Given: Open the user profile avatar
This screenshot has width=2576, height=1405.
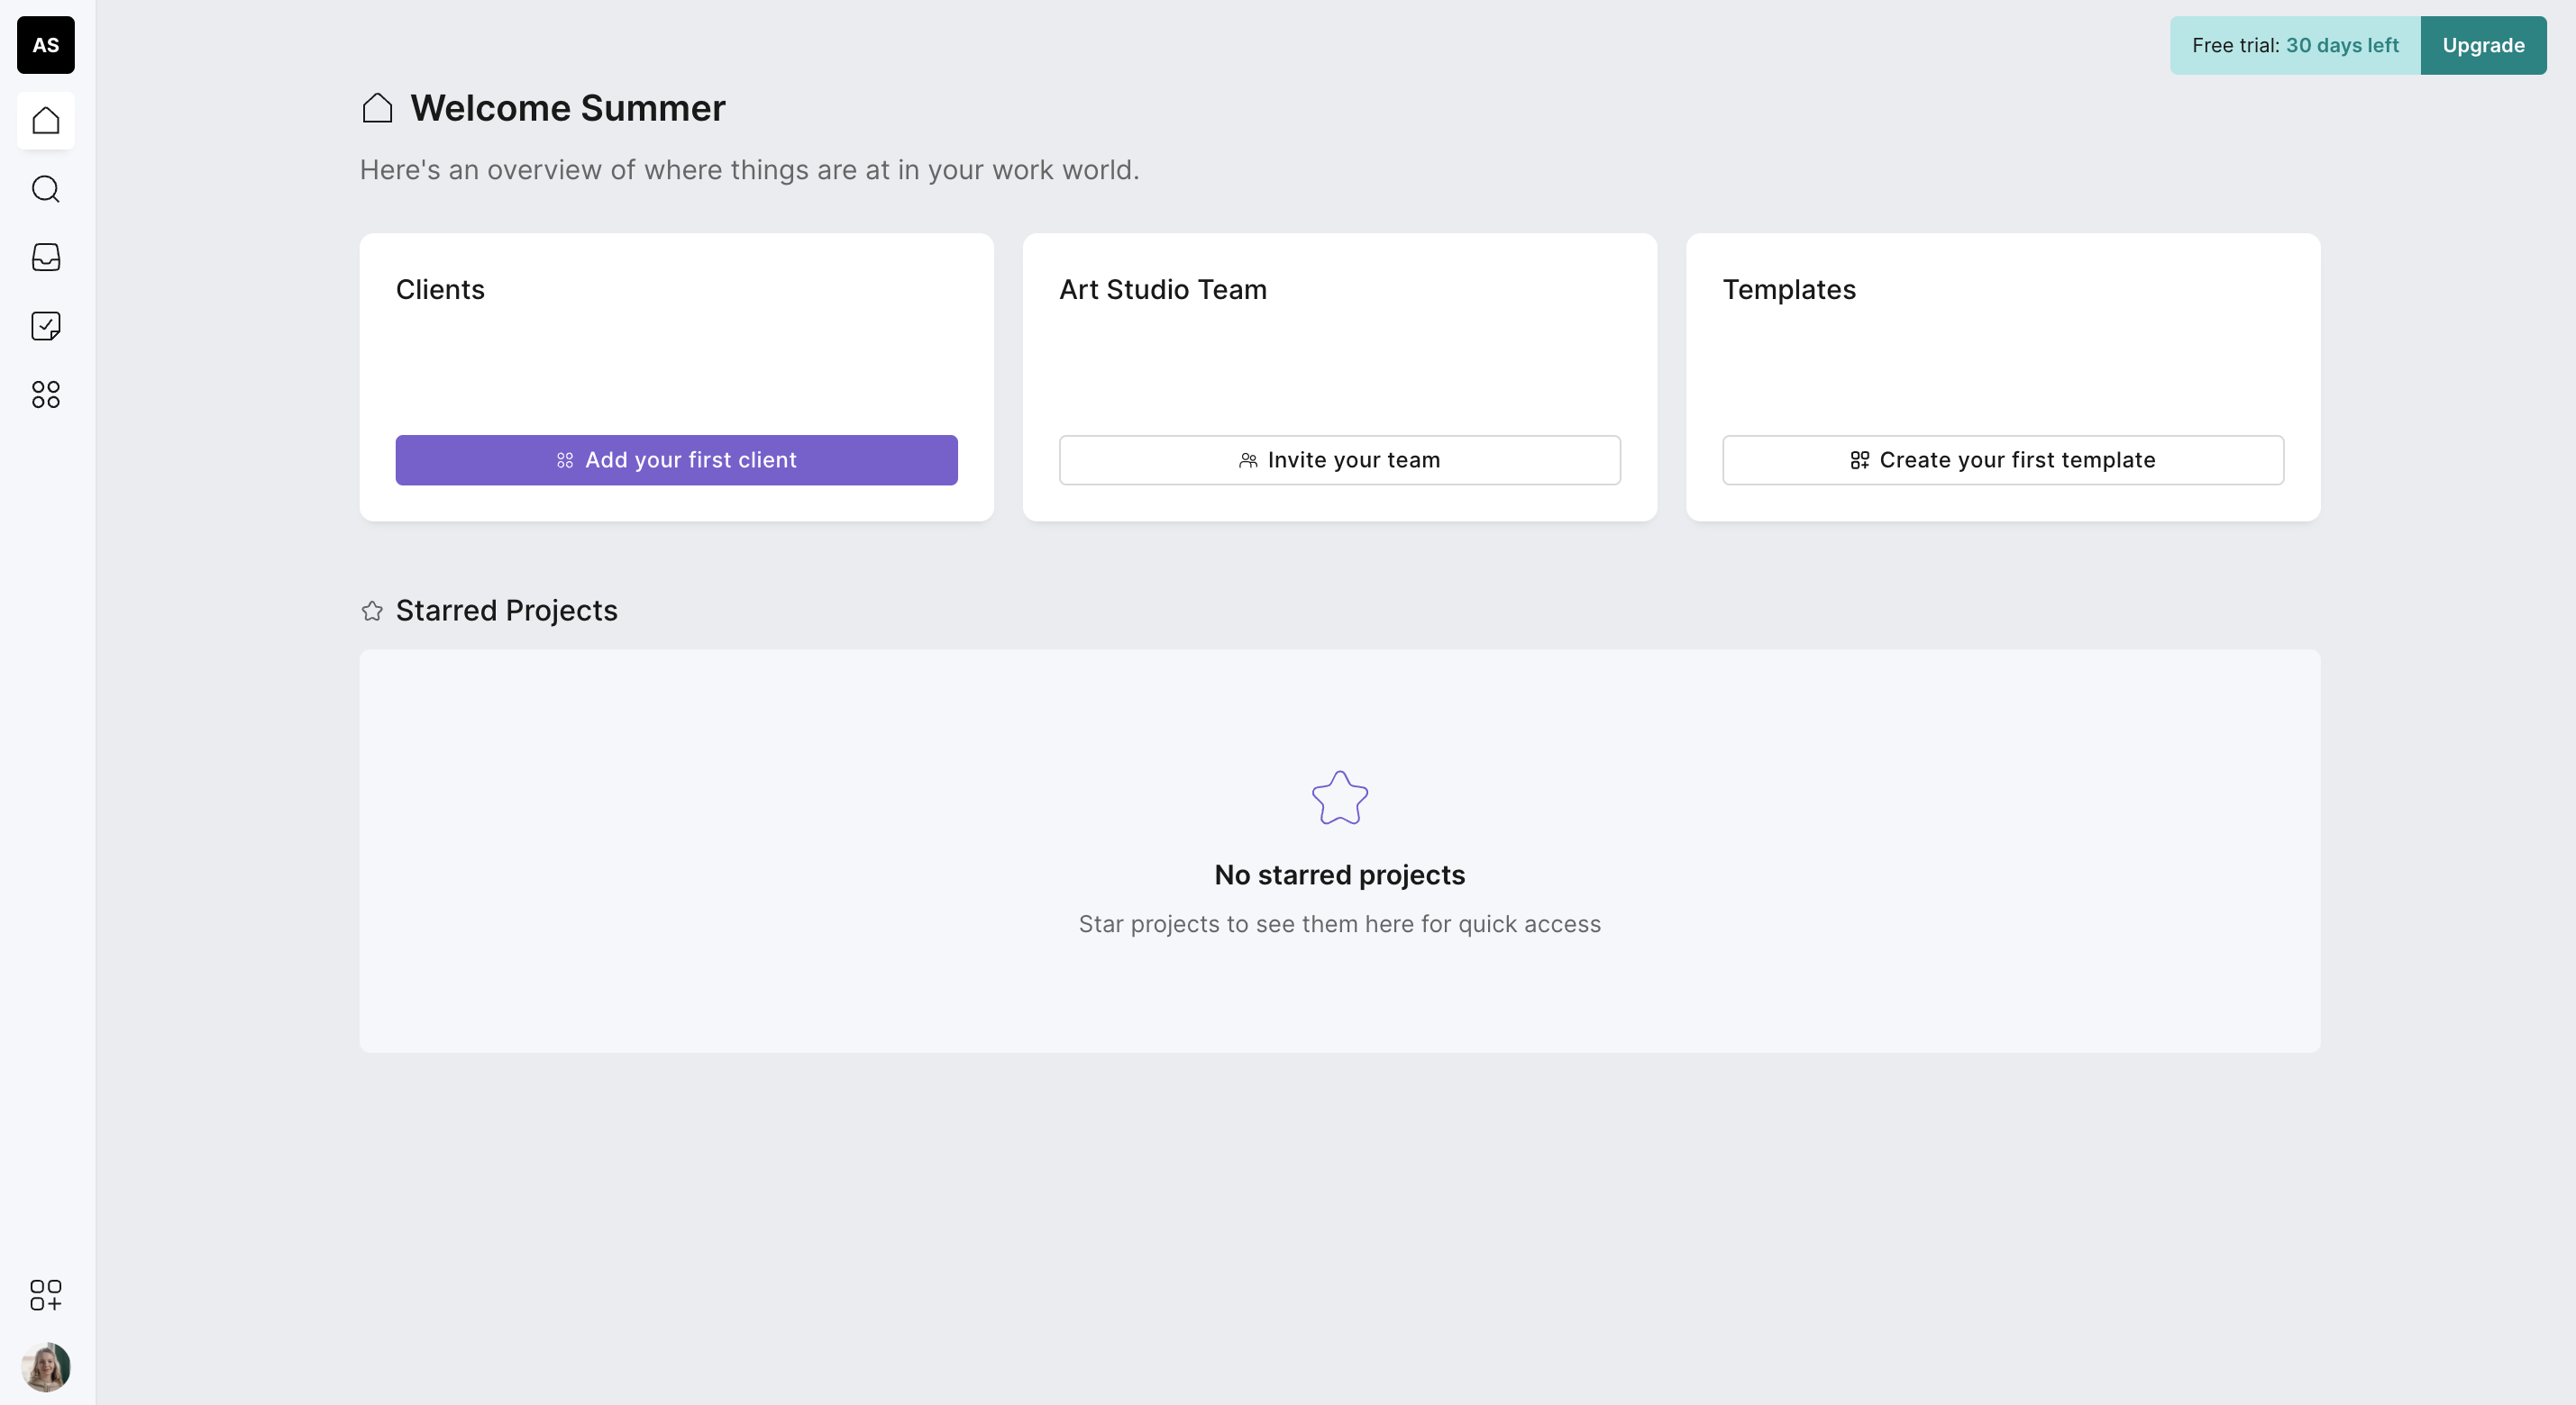Looking at the screenshot, I should 46,1367.
